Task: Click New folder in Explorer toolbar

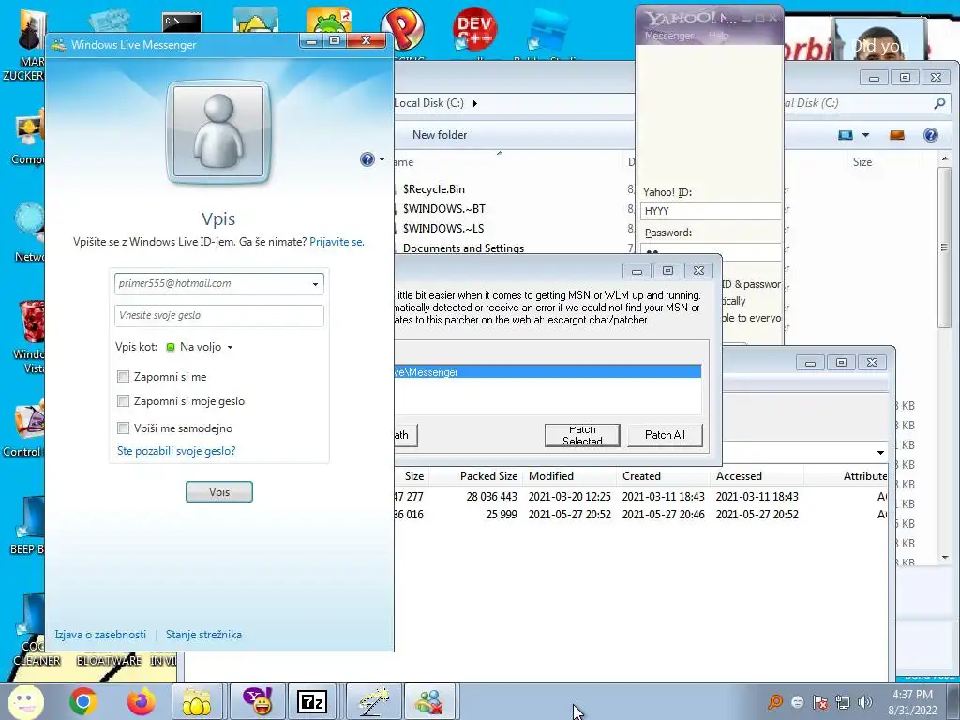Action: (440, 135)
